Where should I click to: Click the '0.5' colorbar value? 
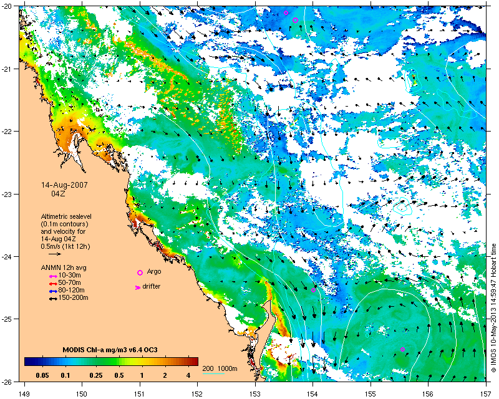click(119, 375)
